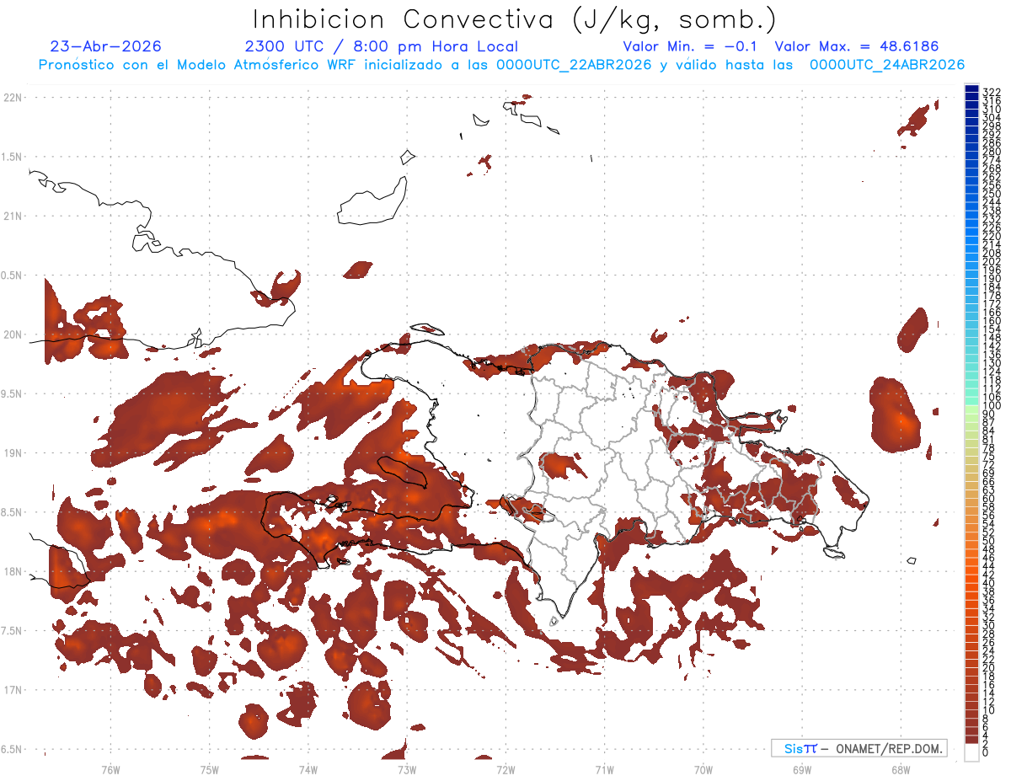This screenshot has width=1011, height=781.
Task: Select the Valor Max. 48.6186 reading
Action: click(x=856, y=46)
